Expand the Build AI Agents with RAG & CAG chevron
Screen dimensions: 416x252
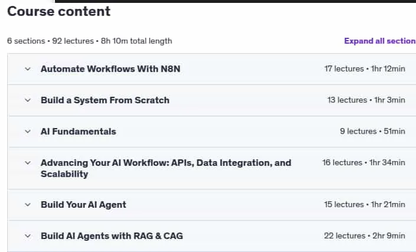(x=28, y=236)
